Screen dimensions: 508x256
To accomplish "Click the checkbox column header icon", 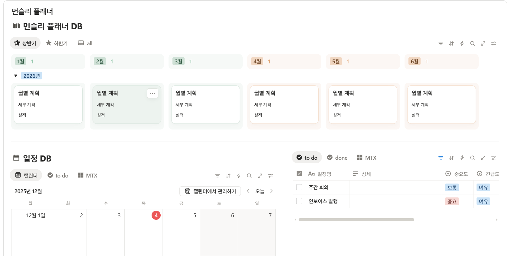I will (299, 174).
